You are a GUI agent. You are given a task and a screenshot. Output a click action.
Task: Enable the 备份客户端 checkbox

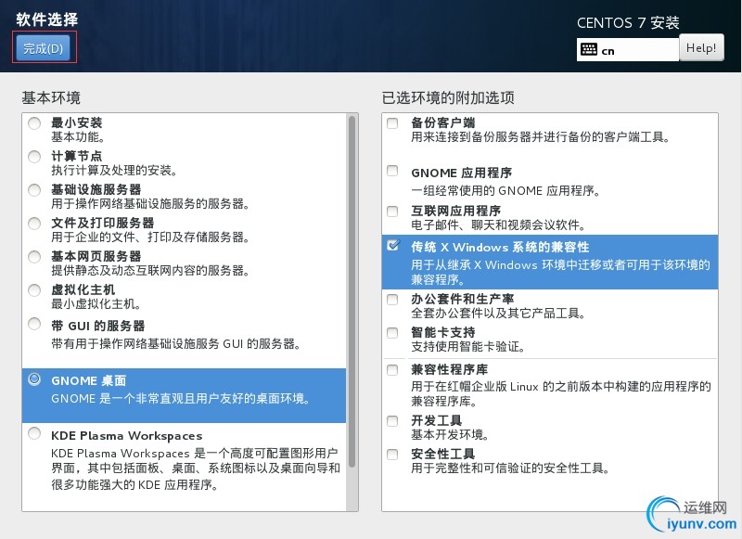pos(392,123)
